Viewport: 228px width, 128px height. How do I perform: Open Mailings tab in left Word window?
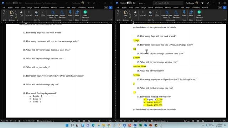click(54, 7)
